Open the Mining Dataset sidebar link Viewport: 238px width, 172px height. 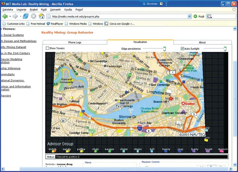13,47
